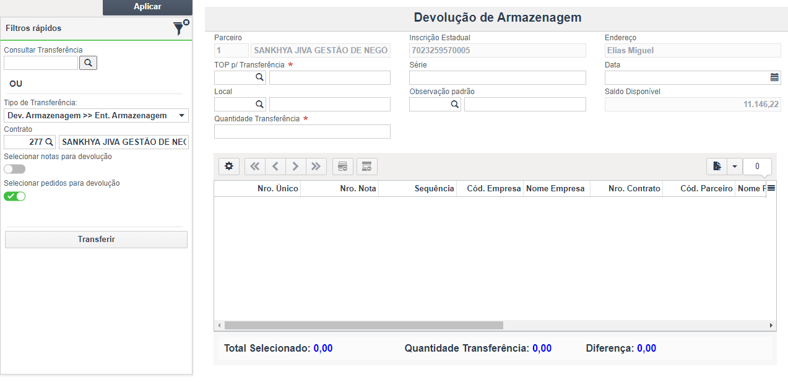Image resolution: width=788 pixels, height=382 pixels.
Task: Click the Consultar Transferência search magnifier
Action: [88, 63]
